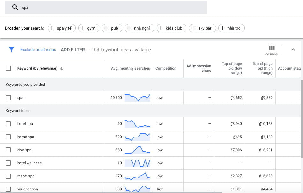Toggle the select-all header checkbox
Viewport: 303px width, 193px height.
tap(8, 68)
